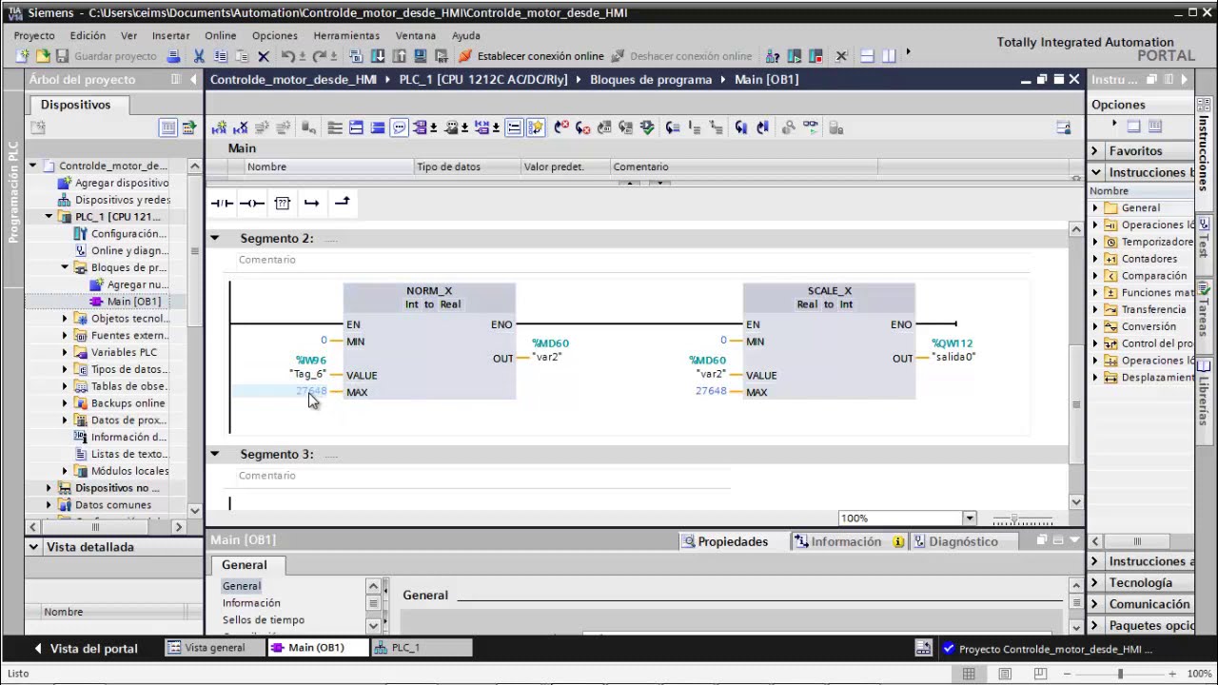Open the Online menu
The height and width of the screenshot is (685, 1218).
[220, 35]
